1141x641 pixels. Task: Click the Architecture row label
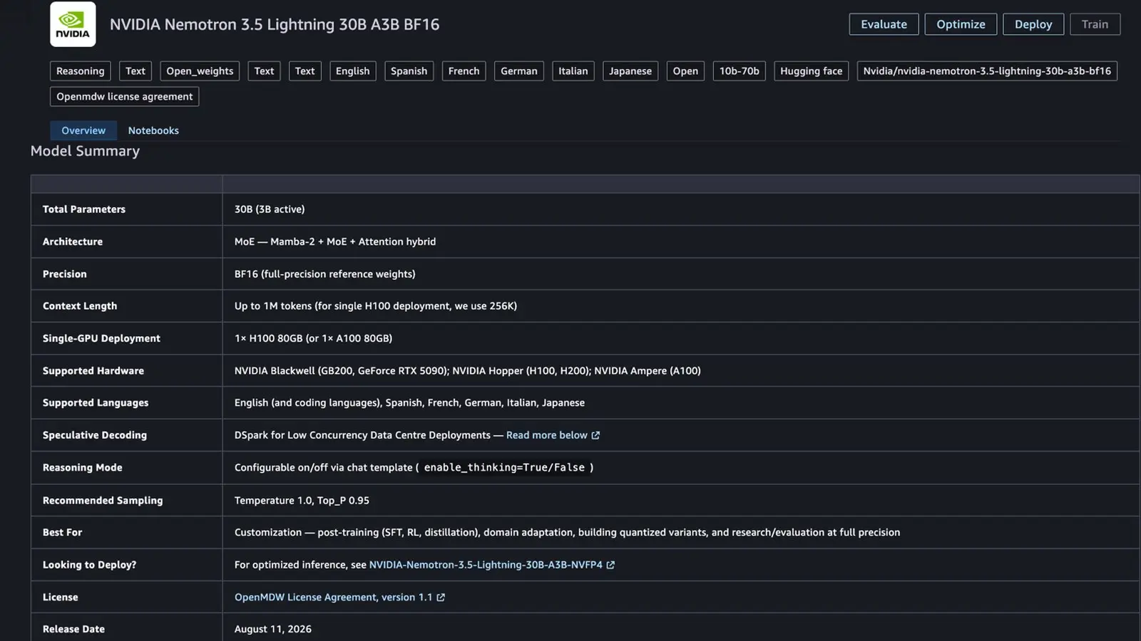[73, 241]
